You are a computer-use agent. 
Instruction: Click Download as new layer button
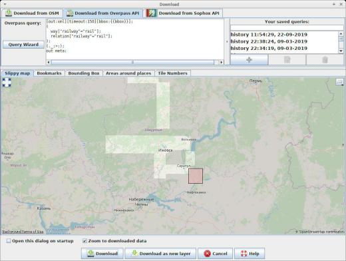[160, 254]
